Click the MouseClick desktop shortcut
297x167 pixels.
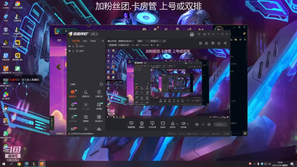17,69
